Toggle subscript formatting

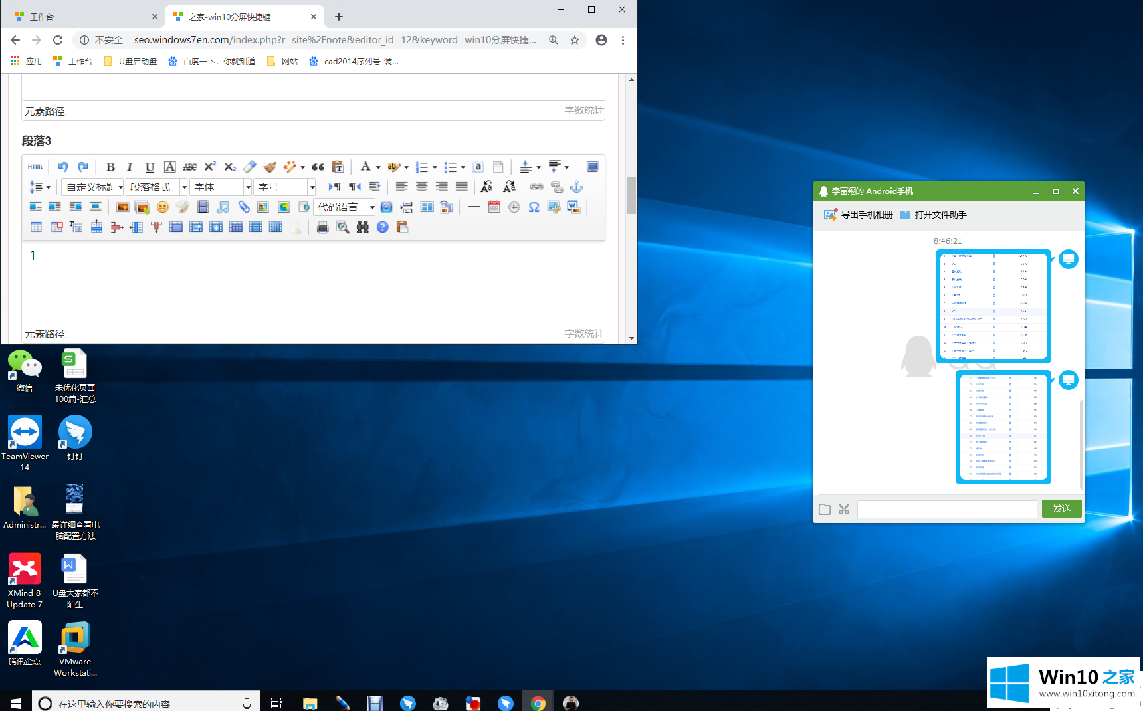click(230, 167)
